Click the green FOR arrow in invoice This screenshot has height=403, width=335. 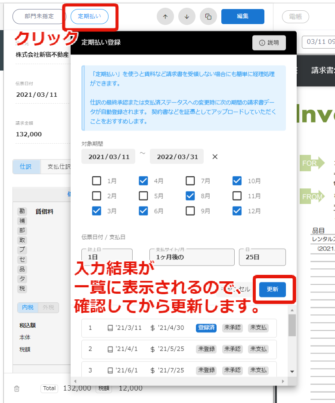click(312, 163)
